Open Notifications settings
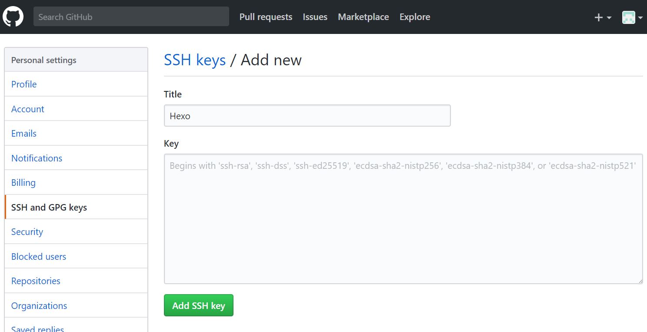 pos(76,158)
